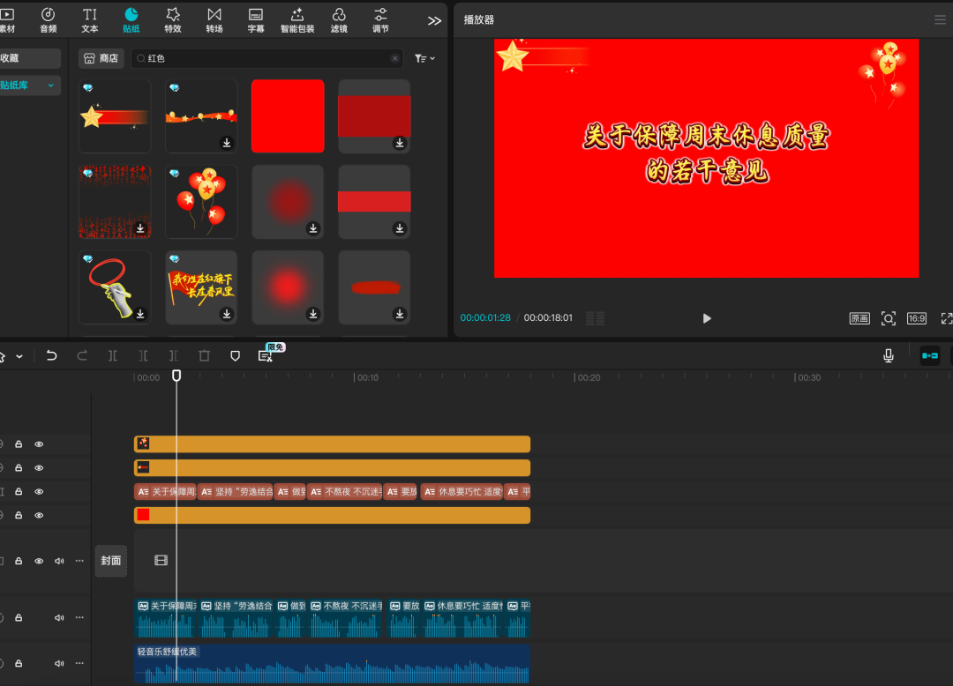This screenshot has height=686, width=953.
Task: Open the 特效 effects panel
Action: (x=173, y=19)
